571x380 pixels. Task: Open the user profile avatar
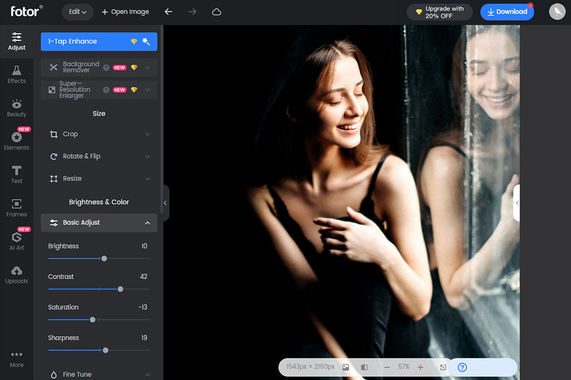click(x=557, y=12)
